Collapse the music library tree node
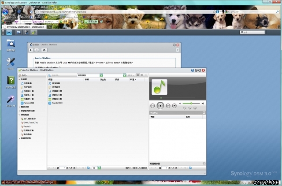Screen dimensions: 282x186 pos(19,79)
